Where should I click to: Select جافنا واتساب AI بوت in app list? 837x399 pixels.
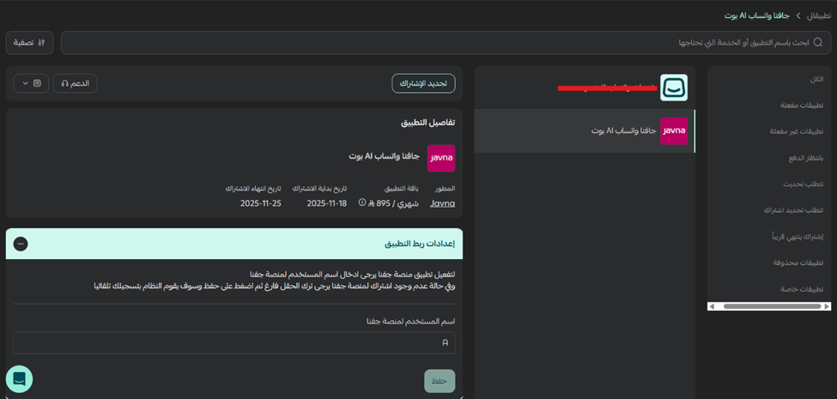point(584,131)
